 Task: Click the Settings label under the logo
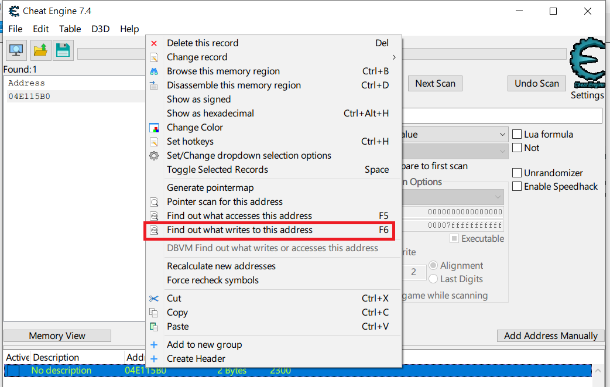pos(587,95)
